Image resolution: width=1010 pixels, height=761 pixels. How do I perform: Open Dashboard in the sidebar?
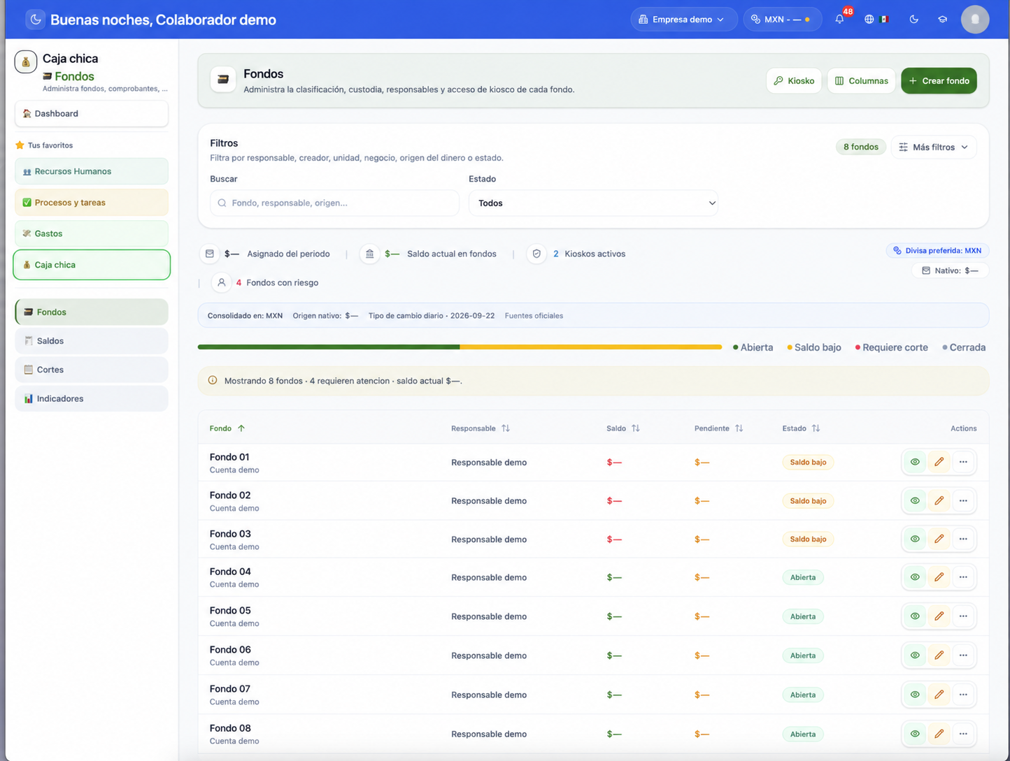click(92, 113)
